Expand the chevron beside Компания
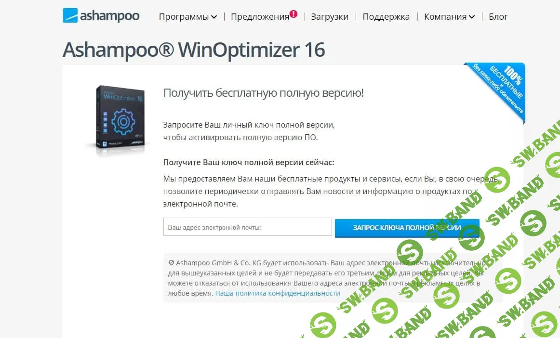This screenshot has width=560, height=338. 472,17
